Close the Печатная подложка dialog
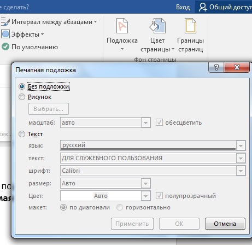 pos(237,67)
